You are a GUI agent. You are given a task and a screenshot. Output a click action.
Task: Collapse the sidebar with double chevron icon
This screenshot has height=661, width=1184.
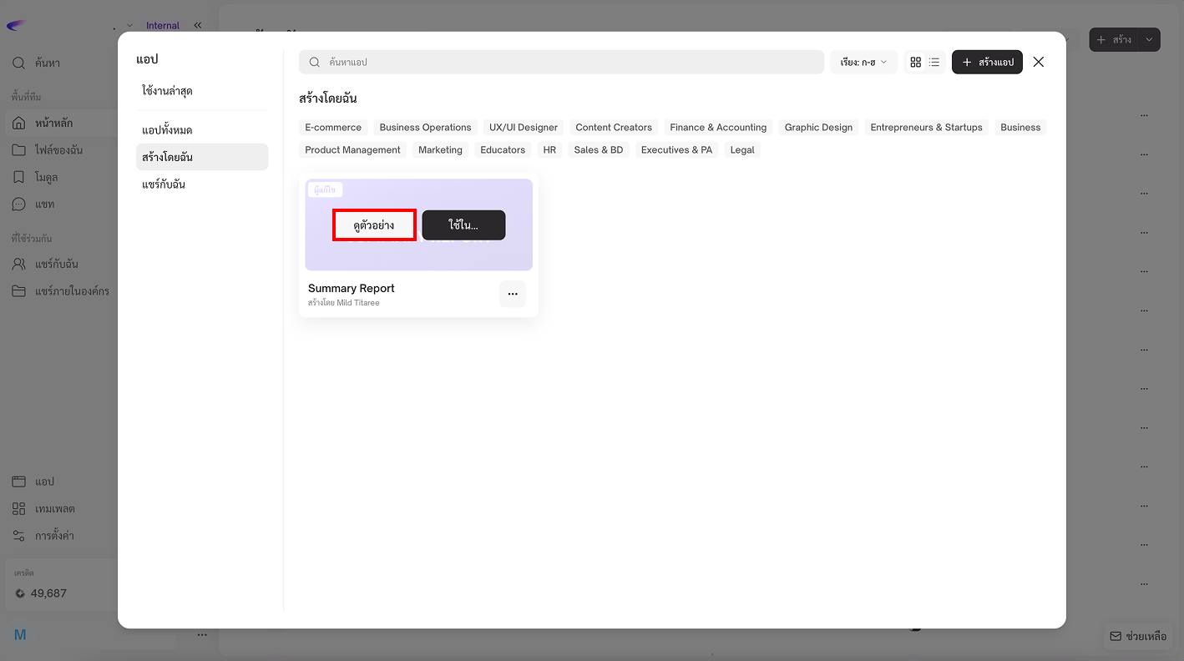(198, 25)
